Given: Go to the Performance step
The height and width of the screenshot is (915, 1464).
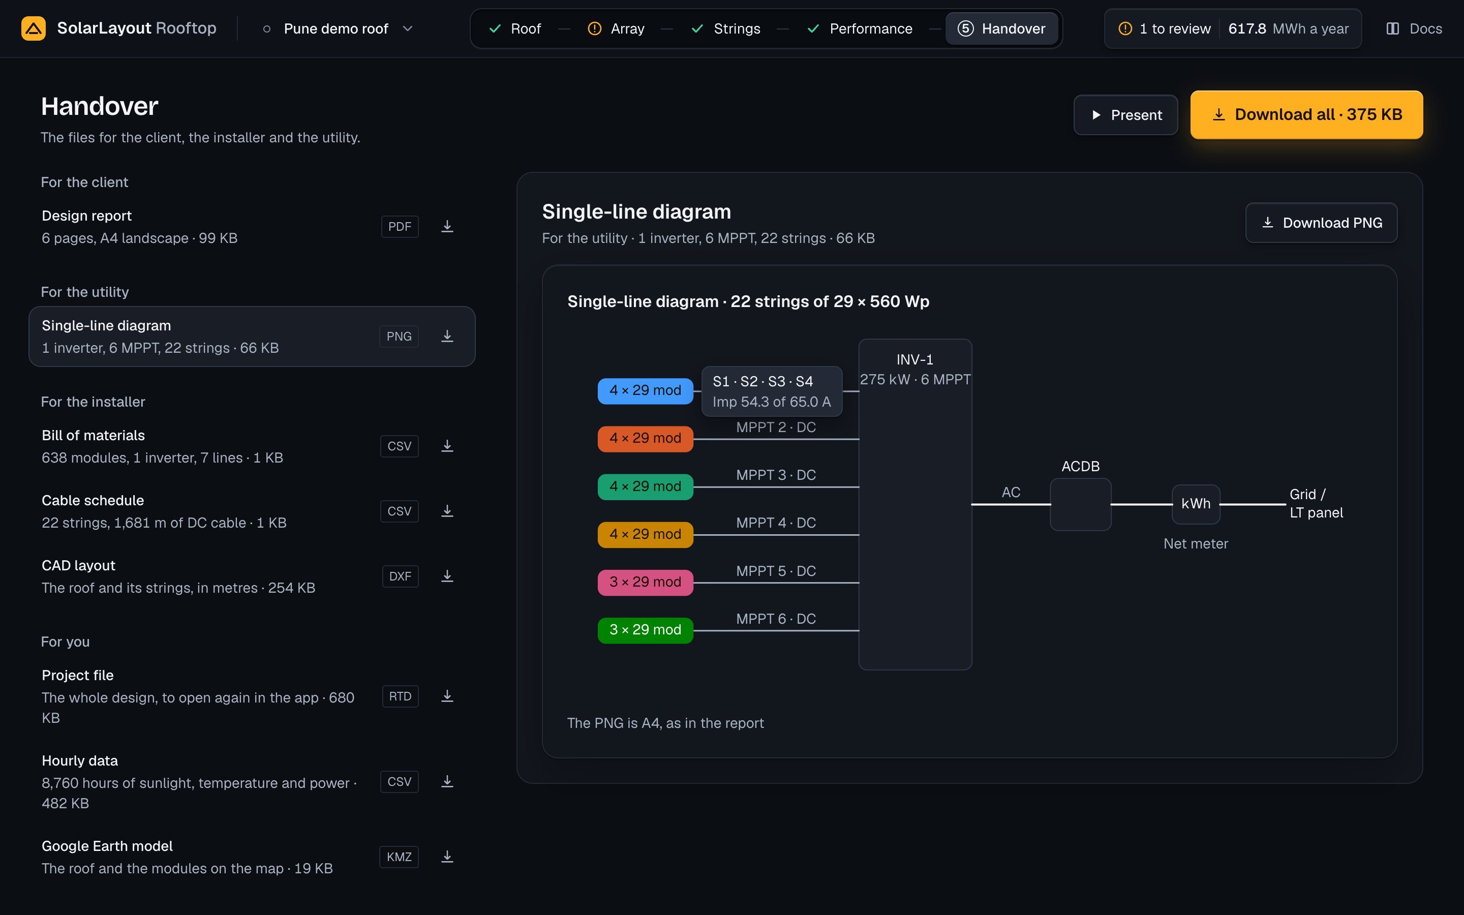Looking at the screenshot, I should tap(860, 28).
